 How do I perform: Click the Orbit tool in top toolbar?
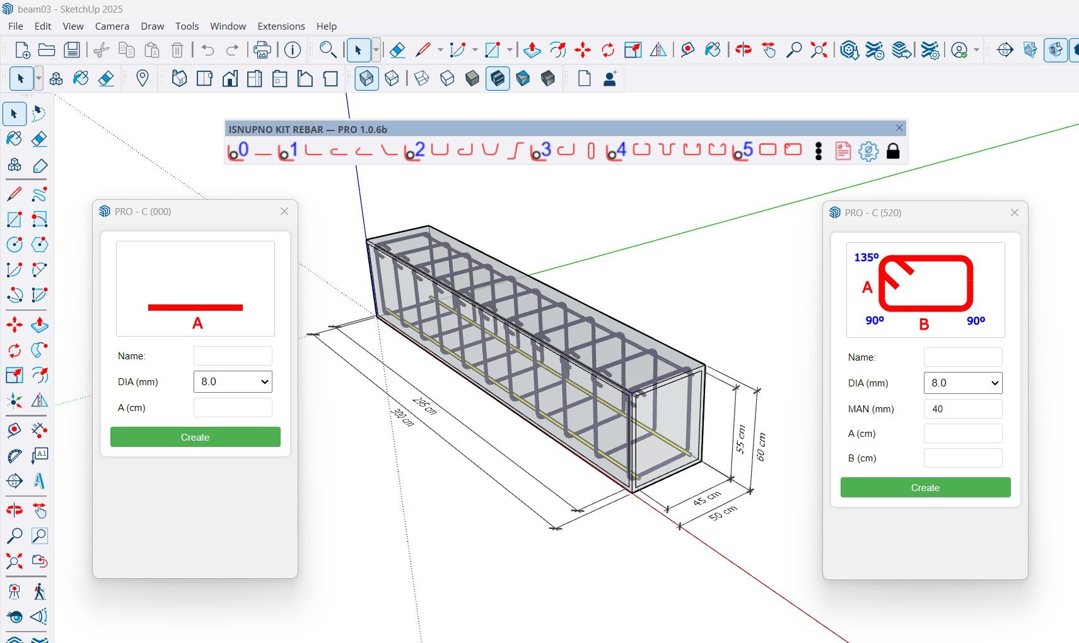coord(743,50)
